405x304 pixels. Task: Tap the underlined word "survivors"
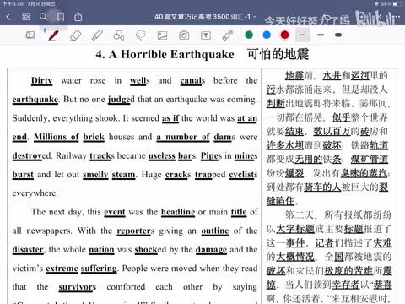78,287
